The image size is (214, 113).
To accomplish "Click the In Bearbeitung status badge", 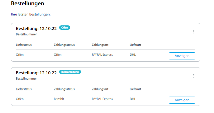I will (70, 72).
